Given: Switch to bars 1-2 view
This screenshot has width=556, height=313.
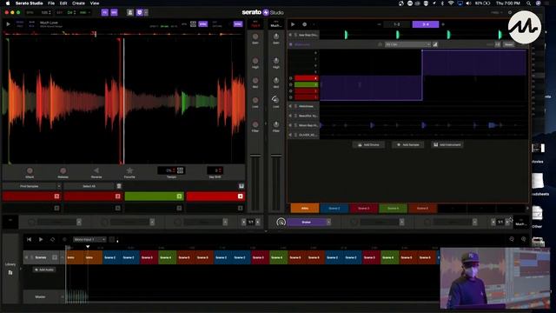Looking at the screenshot, I should pos(396,24).
